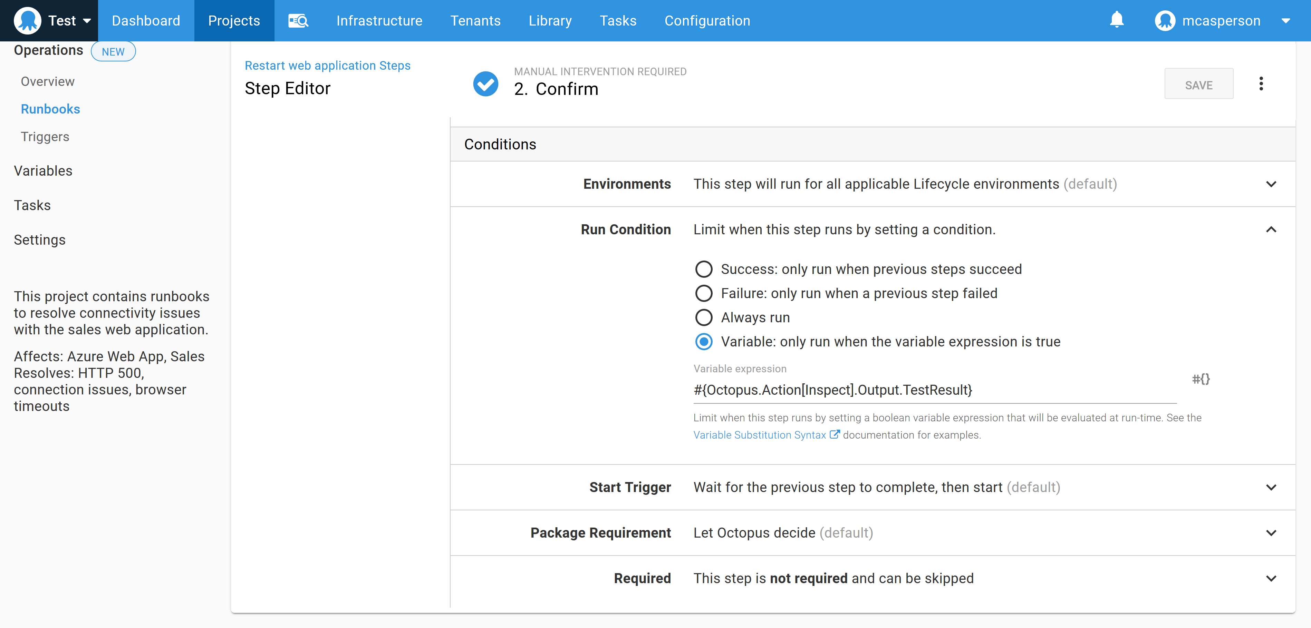Viewport: 1311px width, 628px height.
Task: Open the project search icon
Action: click(298, 20)
